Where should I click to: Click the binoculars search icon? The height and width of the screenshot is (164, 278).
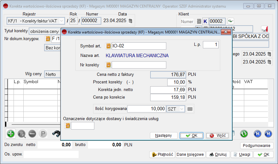pos(56,134)
